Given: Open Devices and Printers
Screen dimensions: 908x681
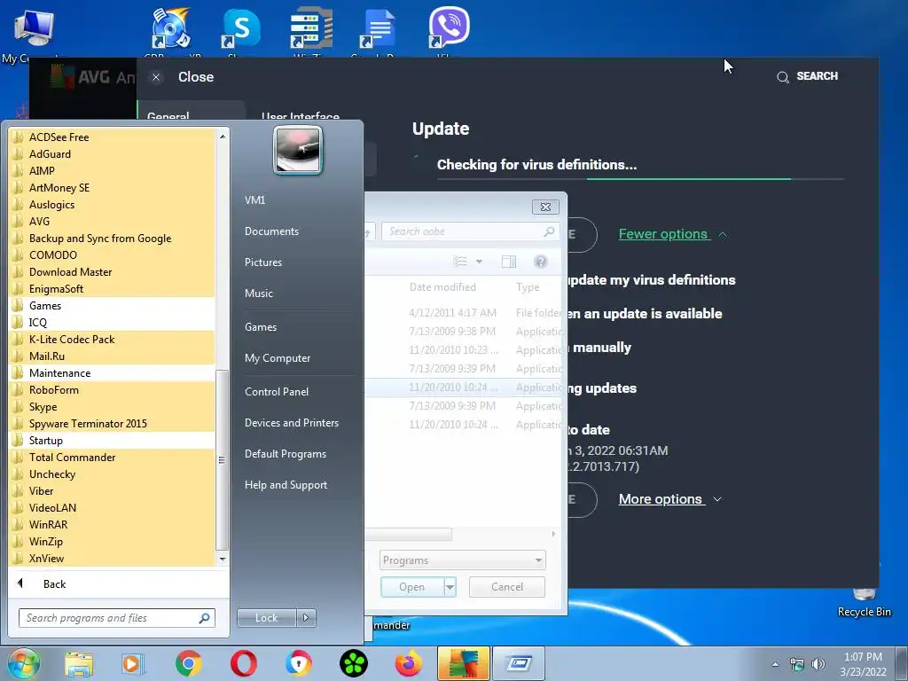Looking at the screenshot, I should (291, 423).
